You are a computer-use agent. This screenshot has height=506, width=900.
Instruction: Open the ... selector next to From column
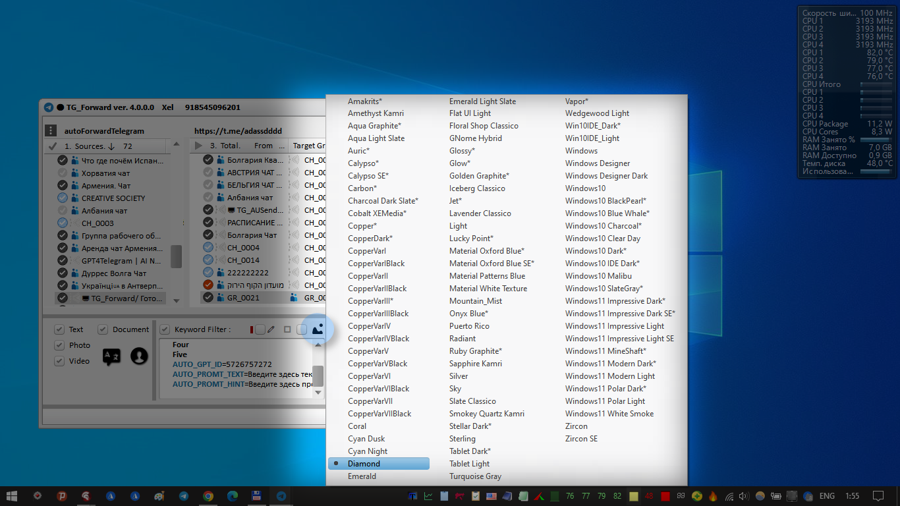(281, 146)
